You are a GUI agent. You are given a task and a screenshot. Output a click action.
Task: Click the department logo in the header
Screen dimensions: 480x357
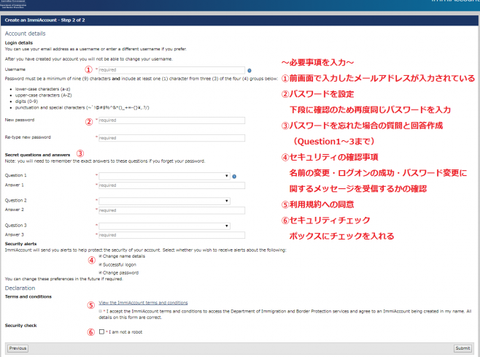click(x=22, y=4)
